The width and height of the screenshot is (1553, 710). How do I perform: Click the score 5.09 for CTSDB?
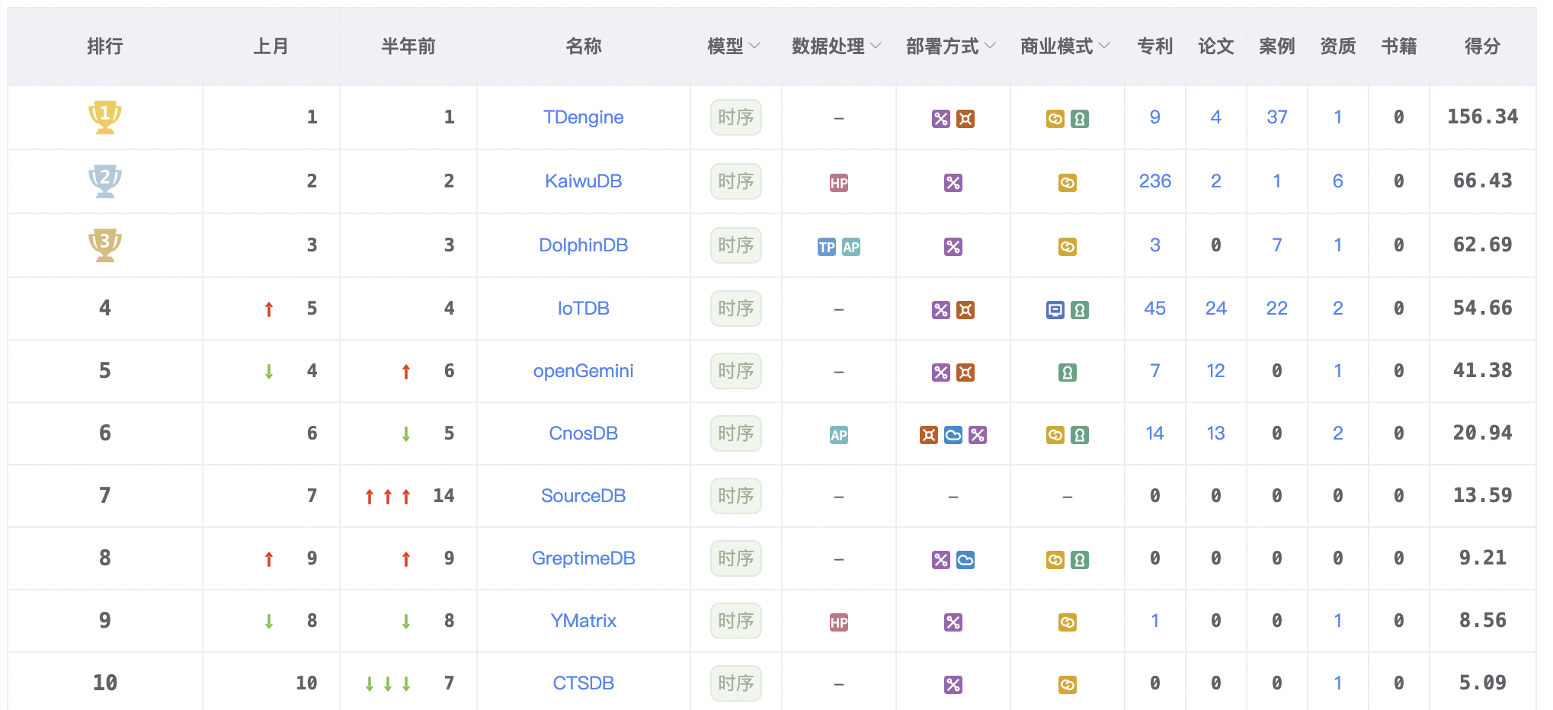coord(1483,683)
